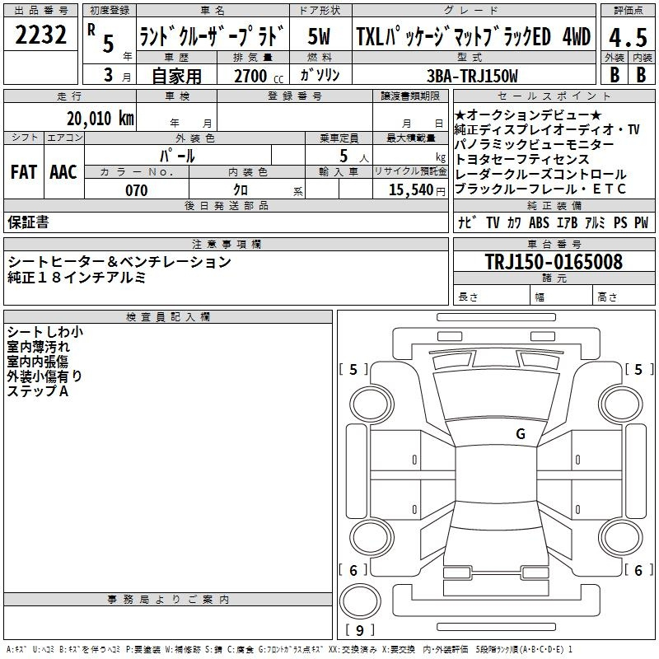This screenshot has width=659, height=659.
Task: Click inspector note 室内薄汚れ
Action: tap(38, 347)
